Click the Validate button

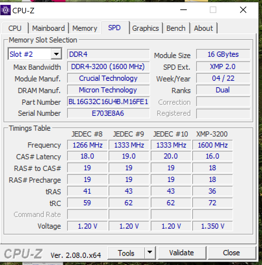(182, 253)
